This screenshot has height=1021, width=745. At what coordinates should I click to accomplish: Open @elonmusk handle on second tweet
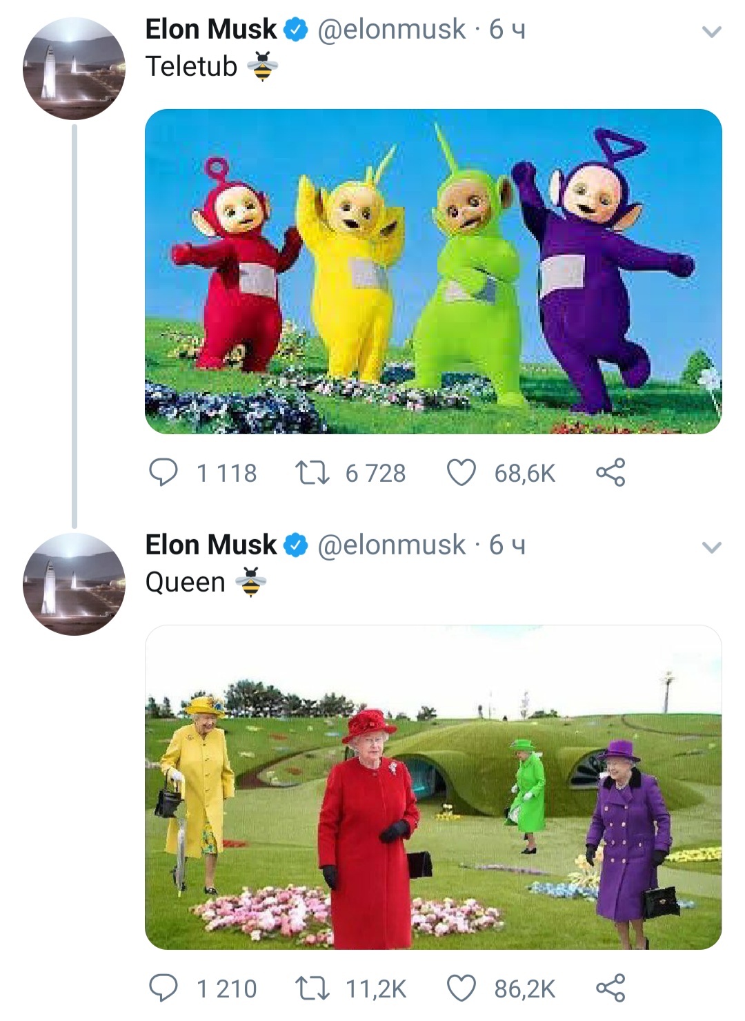[x=391, y=545]
